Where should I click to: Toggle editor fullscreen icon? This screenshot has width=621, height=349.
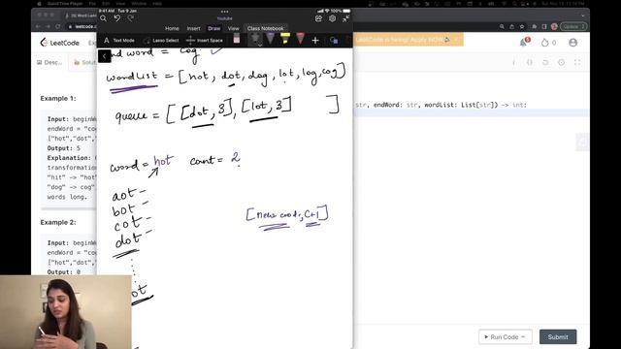click(x=577, y=62)
